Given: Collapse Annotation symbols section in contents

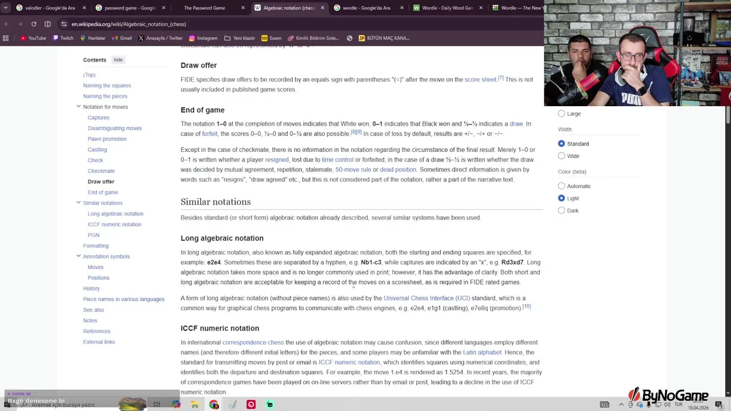Looking at the screenshot, I should 78,256.
